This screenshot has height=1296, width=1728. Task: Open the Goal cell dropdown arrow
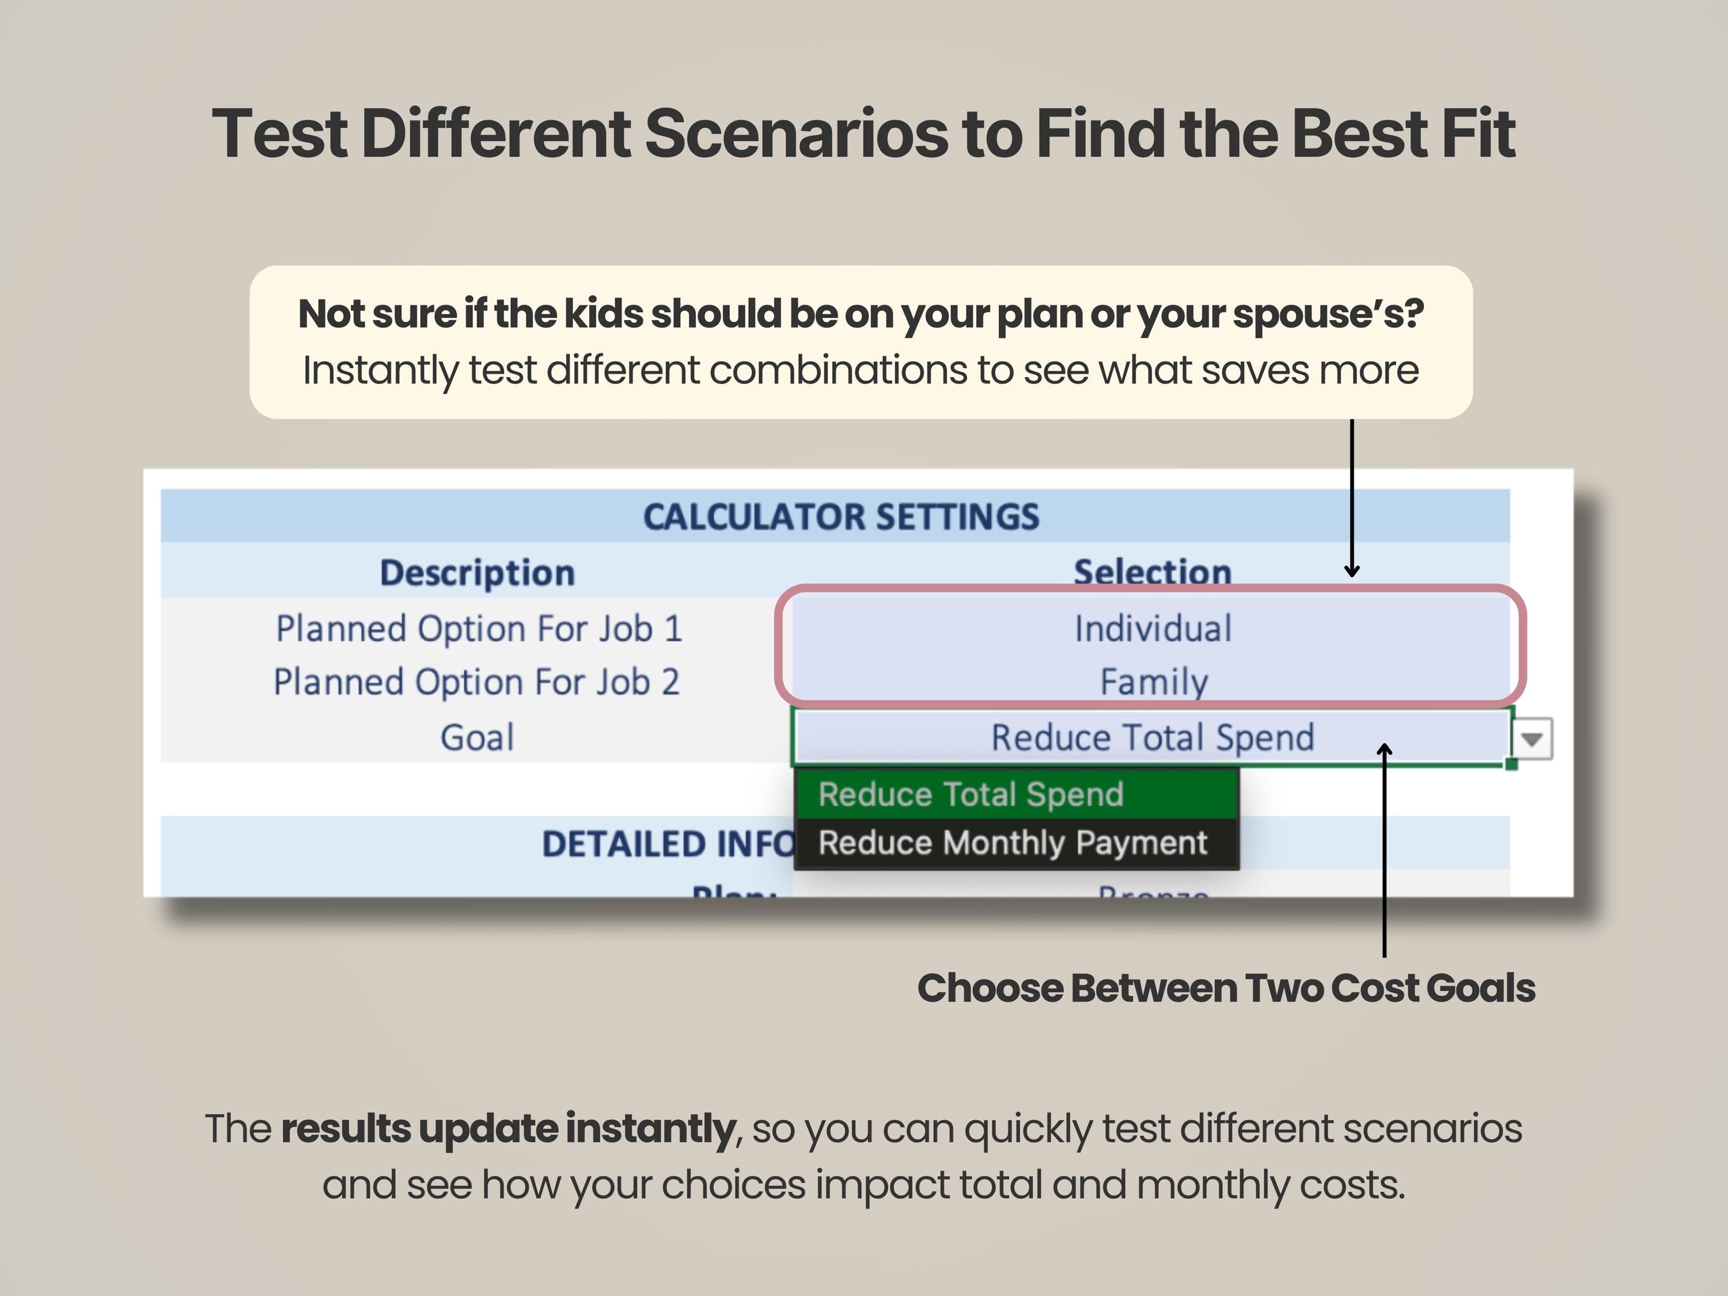pyautogui.click(x=1532, y=738)
